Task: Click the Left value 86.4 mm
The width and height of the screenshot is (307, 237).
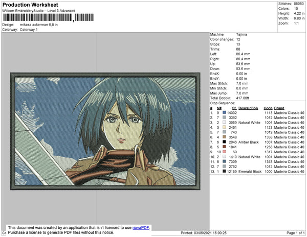Action: point(243,54)
